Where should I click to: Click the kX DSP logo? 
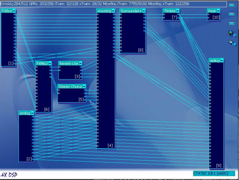click(9, 175)
